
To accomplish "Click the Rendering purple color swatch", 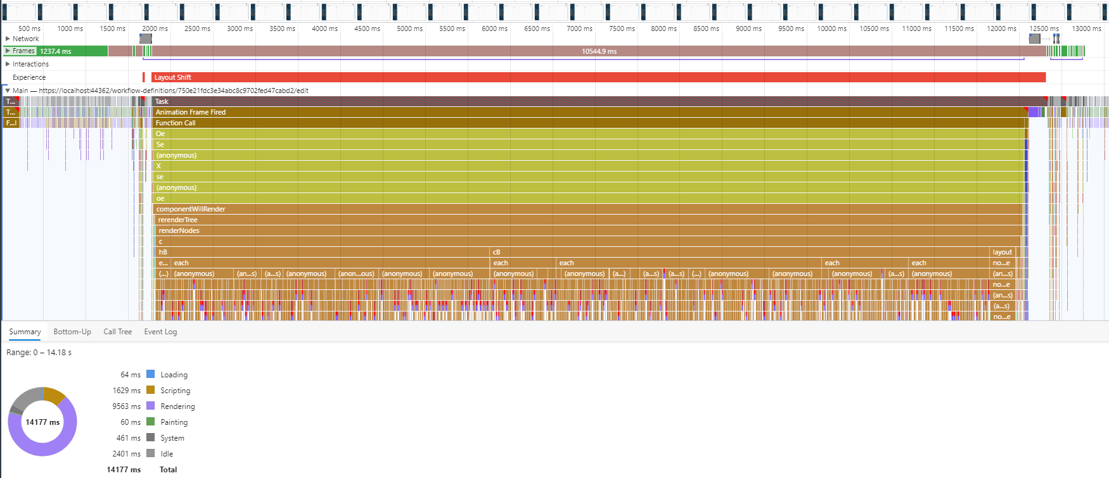I will (151, 406).
